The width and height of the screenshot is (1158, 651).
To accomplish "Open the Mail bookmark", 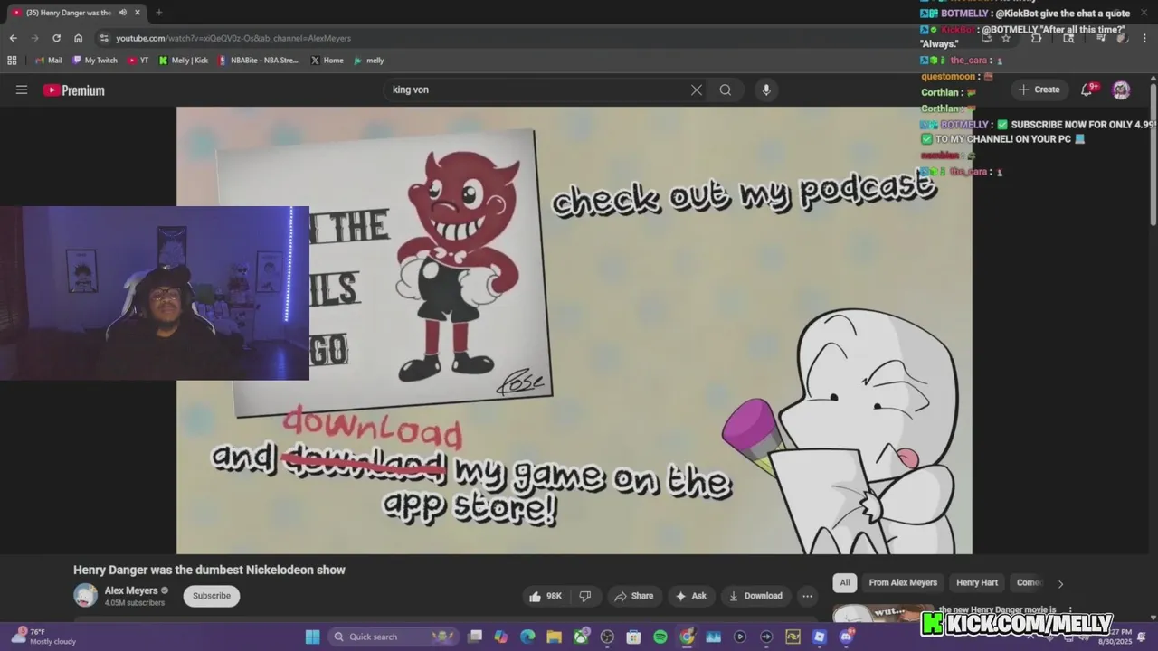I will [49, 61].
